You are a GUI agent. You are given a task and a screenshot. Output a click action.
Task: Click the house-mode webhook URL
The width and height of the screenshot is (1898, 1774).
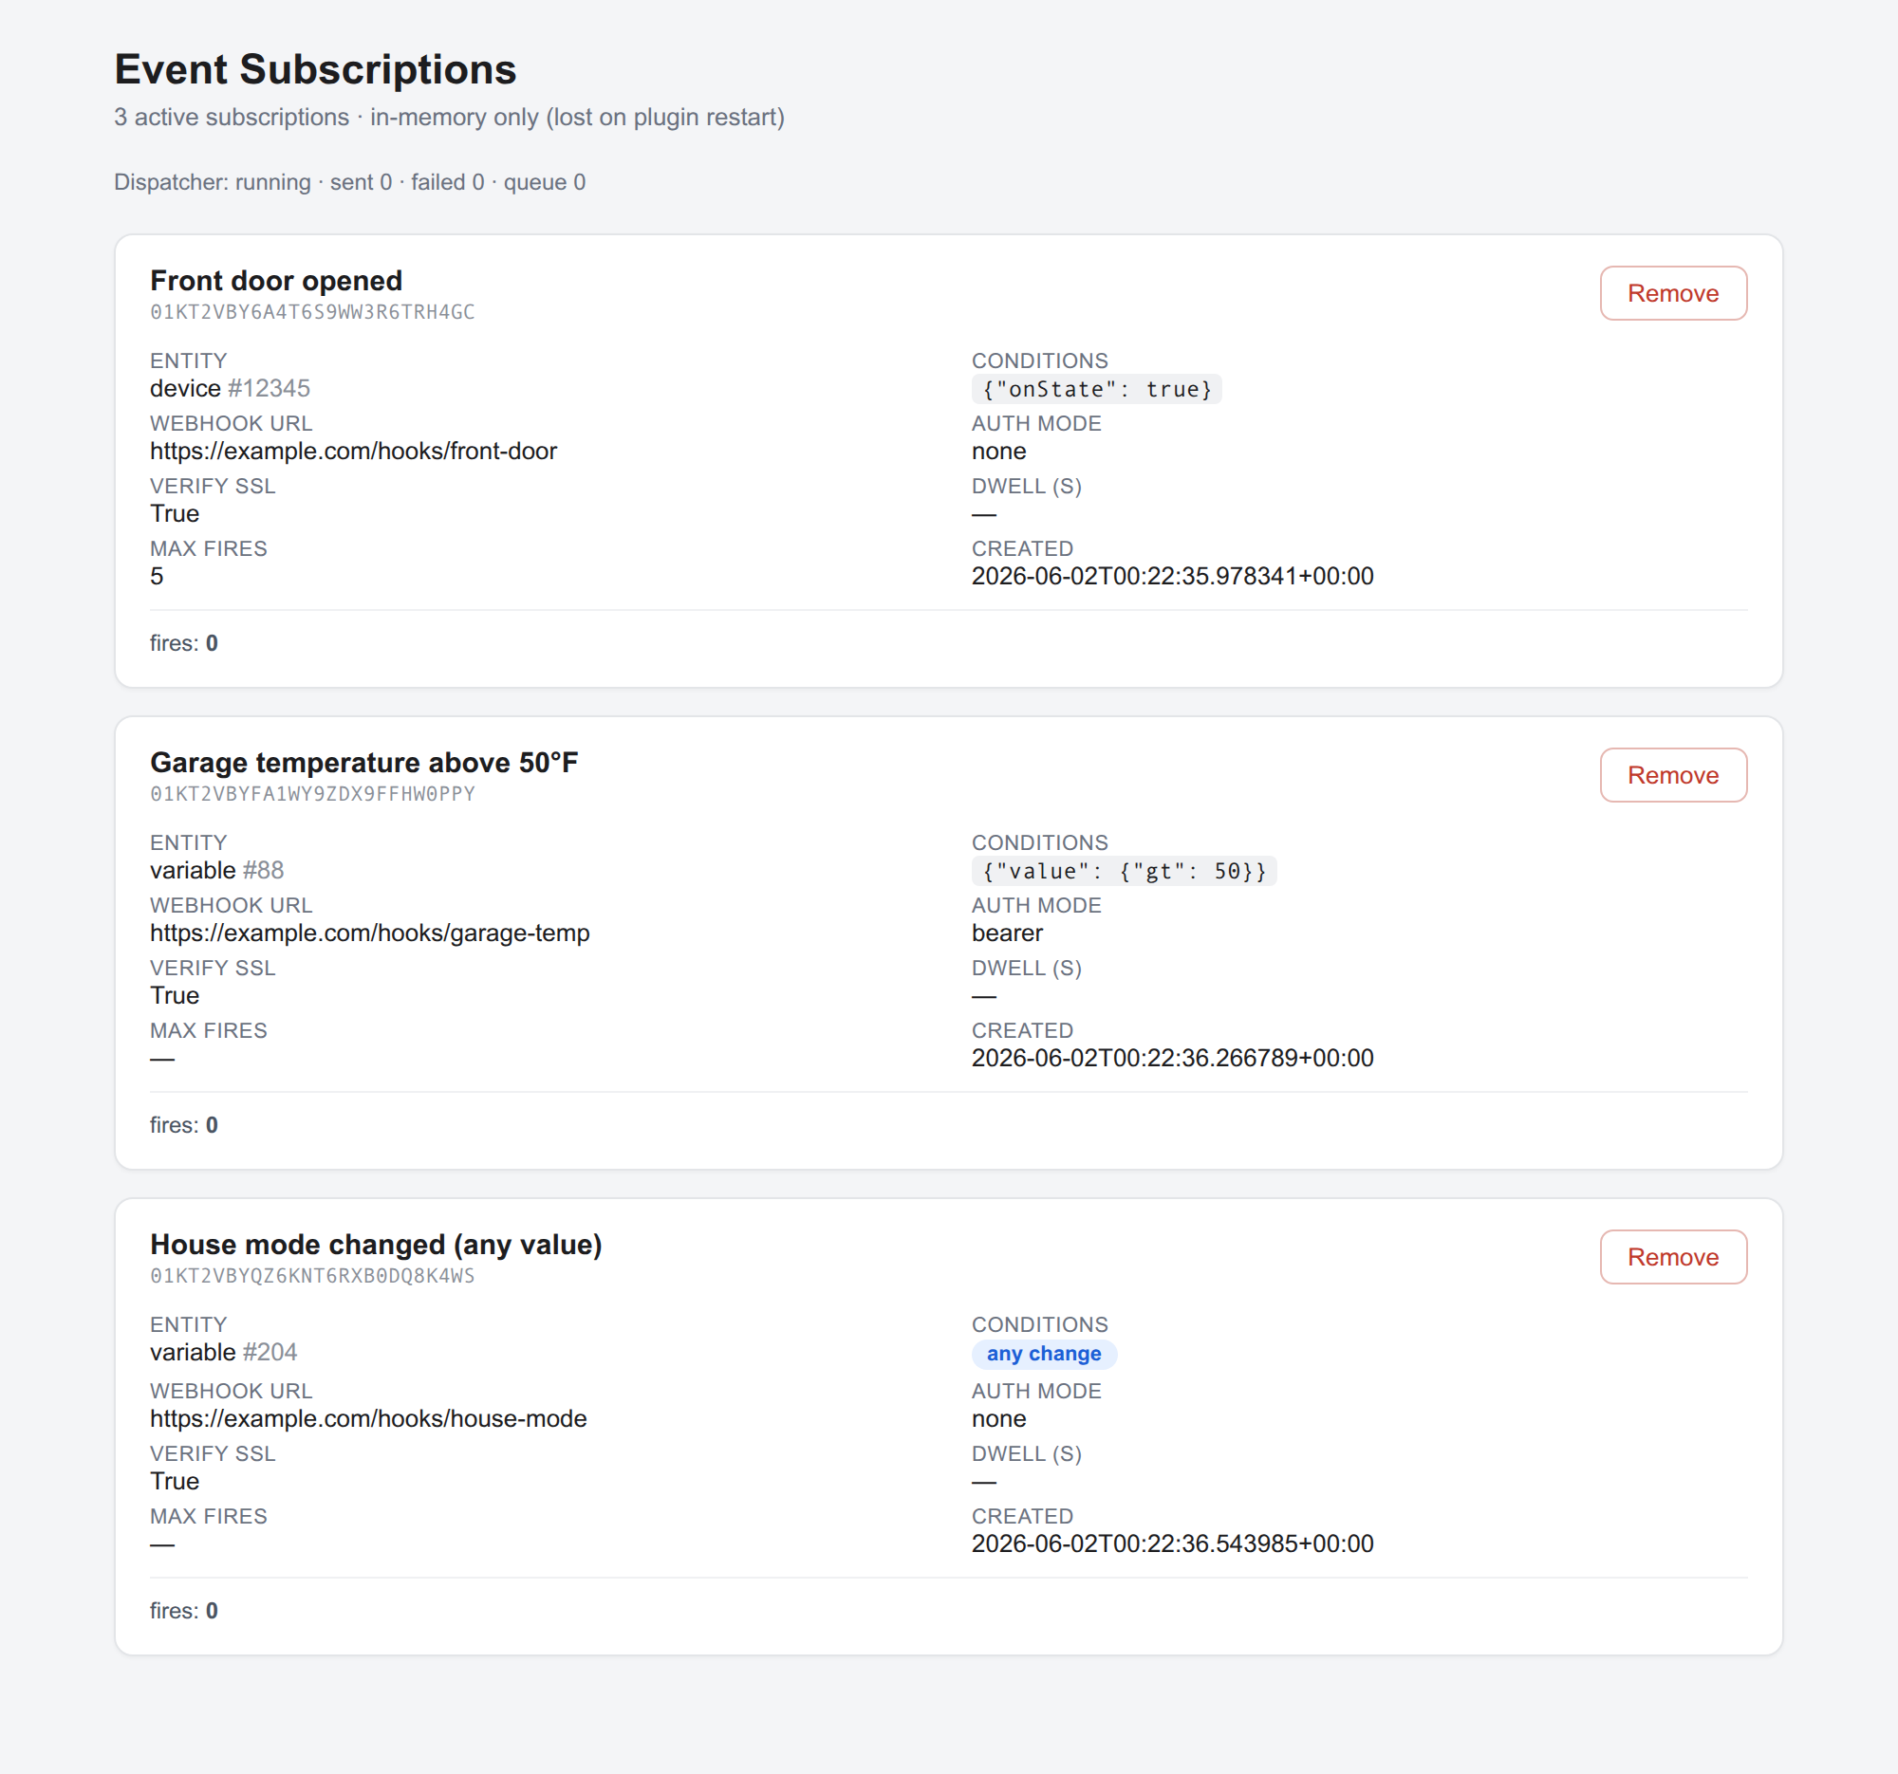coord(368,1419)
